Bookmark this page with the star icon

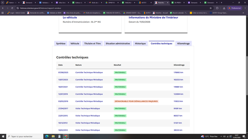[211, 8]
